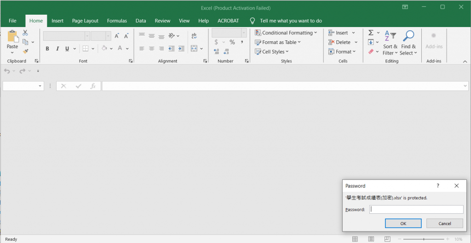Open Format cells dropdown

click(342, 51)
